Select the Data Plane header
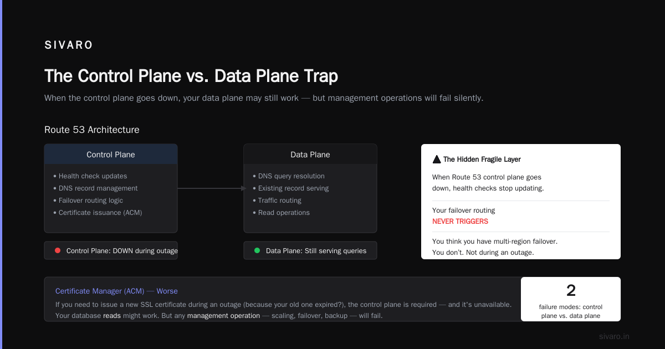Screen dimensions: 665x349 (x=310, y=155)
